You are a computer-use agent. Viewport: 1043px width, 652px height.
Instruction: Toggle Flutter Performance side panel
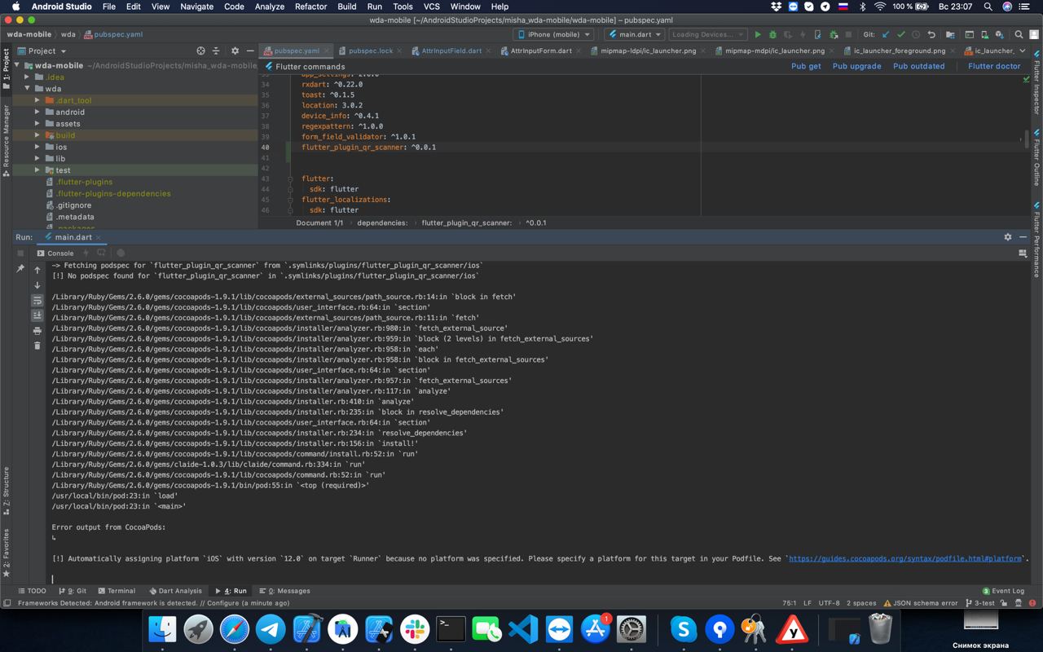(x=1036, y=239)
